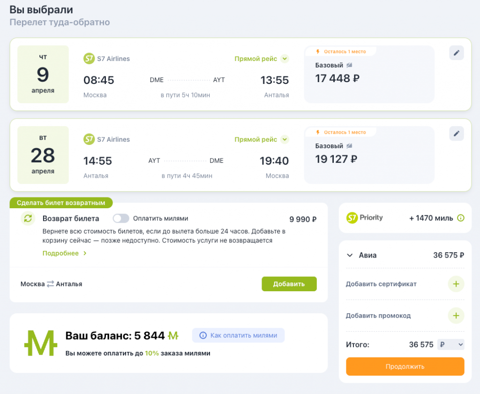The image size is (480, 394).
Task: Click the outbound fare price 17 448 ₽
Action: point(337,78)
